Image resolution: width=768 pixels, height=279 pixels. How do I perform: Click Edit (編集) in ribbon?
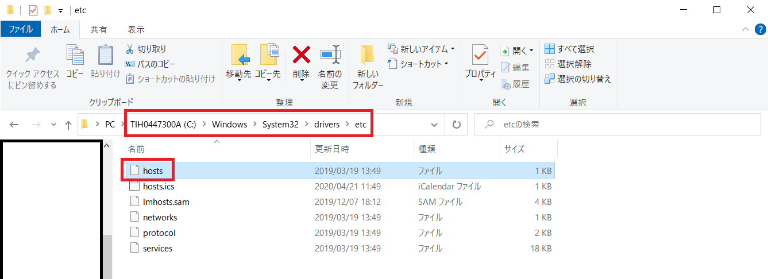pyautogui.click(x=515, y=68)
